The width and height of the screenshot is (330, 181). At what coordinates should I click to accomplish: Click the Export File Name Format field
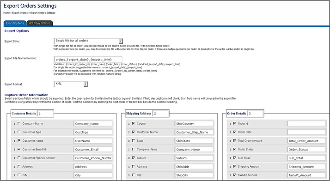(x=88, y=60)
